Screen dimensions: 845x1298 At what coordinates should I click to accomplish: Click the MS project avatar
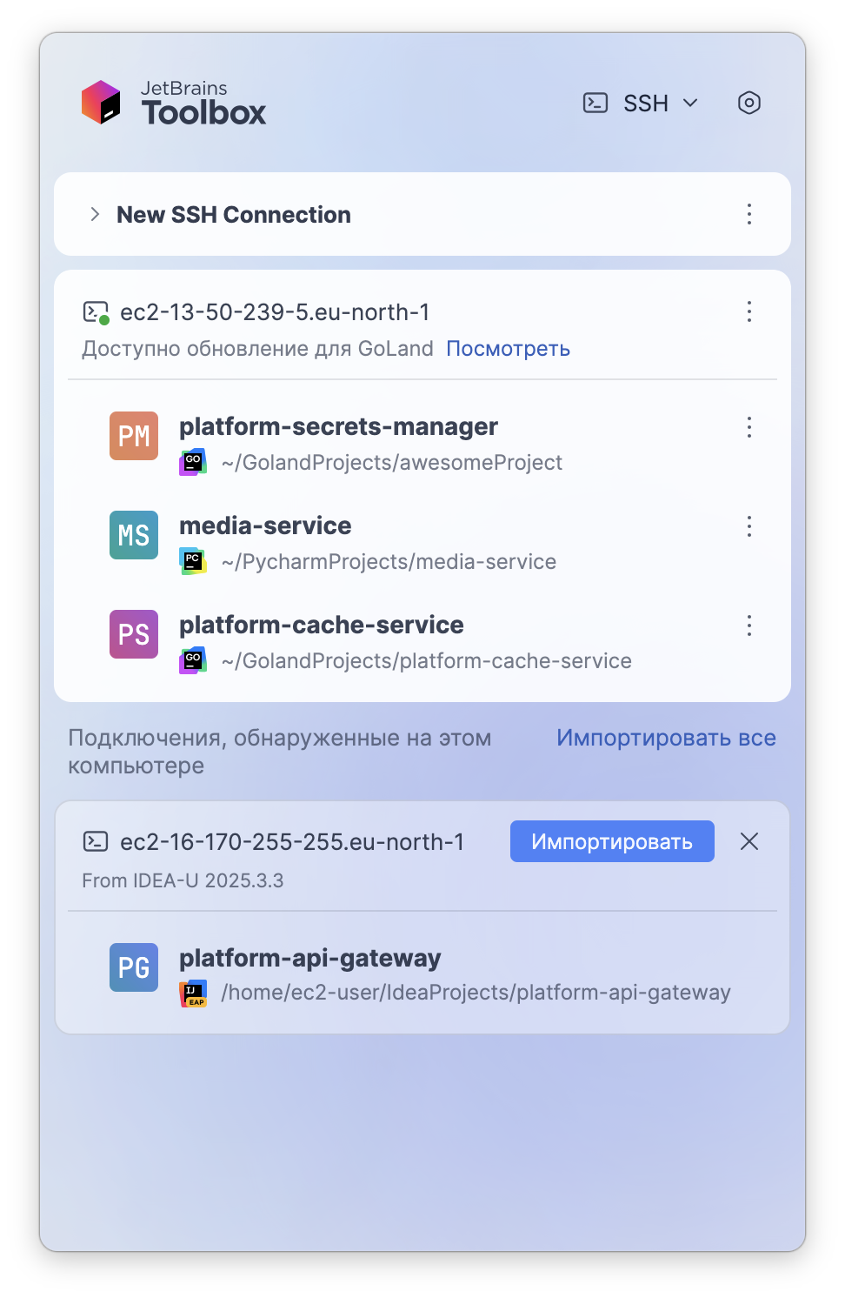(x=134, y=535)
